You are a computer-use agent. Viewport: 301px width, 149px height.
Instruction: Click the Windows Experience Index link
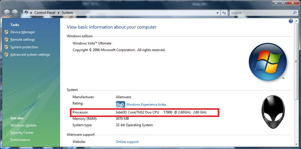[146, 105]
